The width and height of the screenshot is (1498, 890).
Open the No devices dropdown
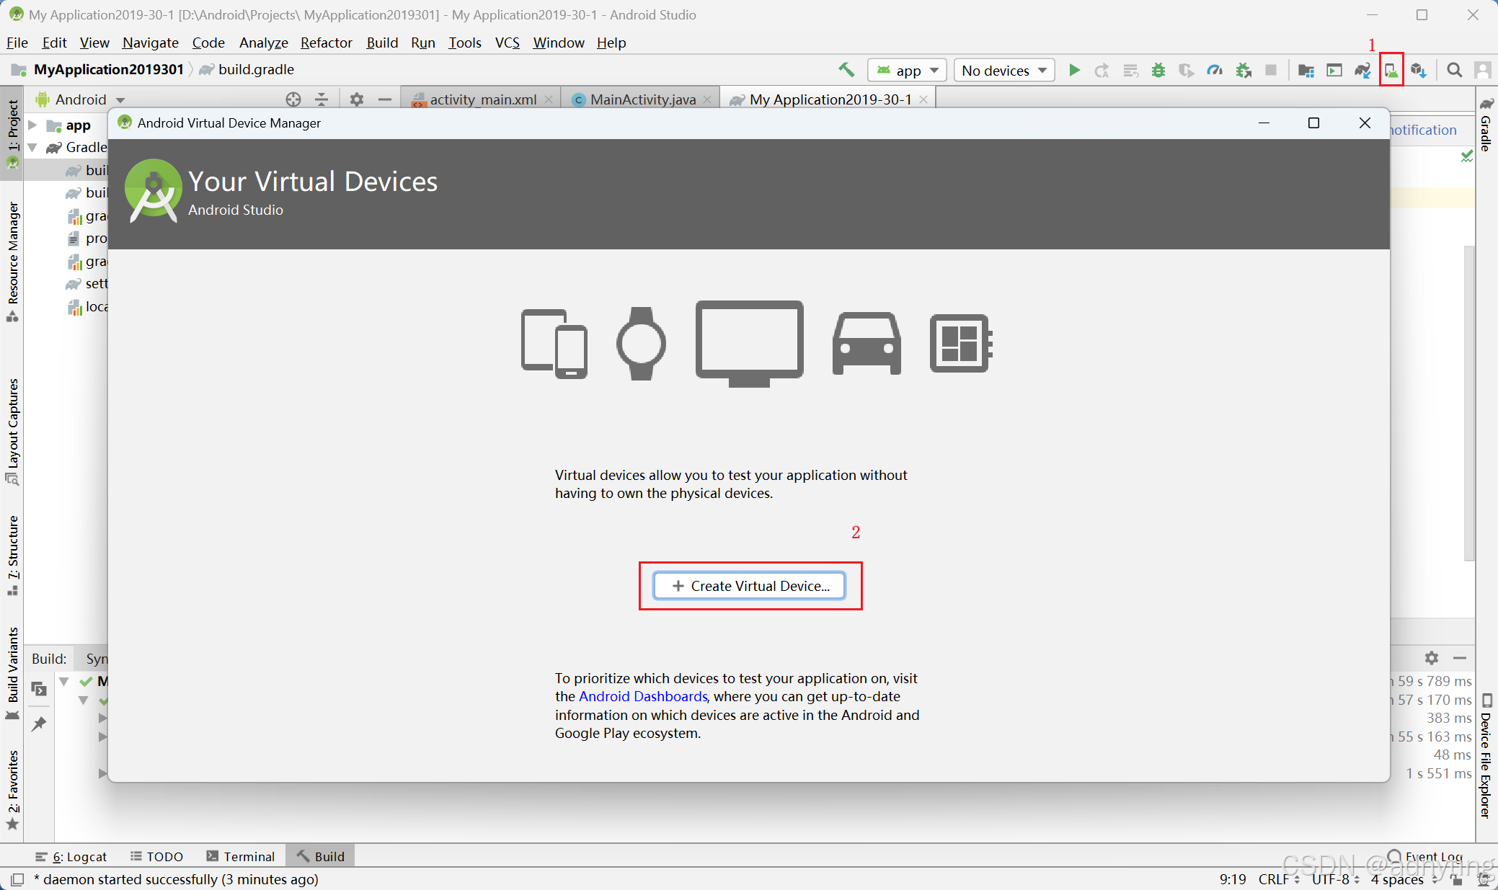[1003, 70]
